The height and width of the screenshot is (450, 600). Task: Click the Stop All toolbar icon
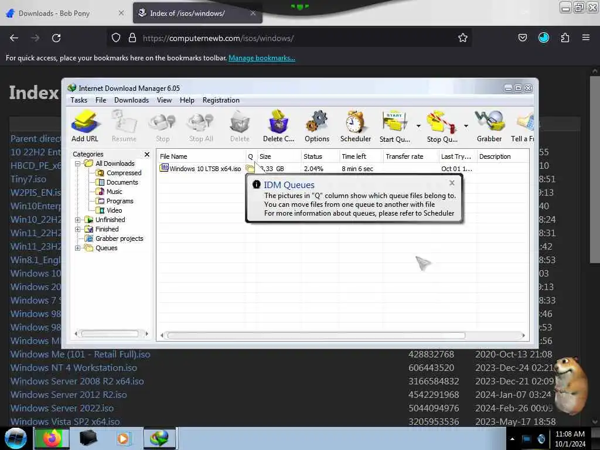[201, 126]
